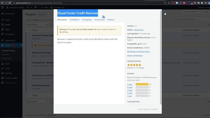Filter reviews by 1 star link
This screenshot has width=210, height=118.
click(129, 96)
